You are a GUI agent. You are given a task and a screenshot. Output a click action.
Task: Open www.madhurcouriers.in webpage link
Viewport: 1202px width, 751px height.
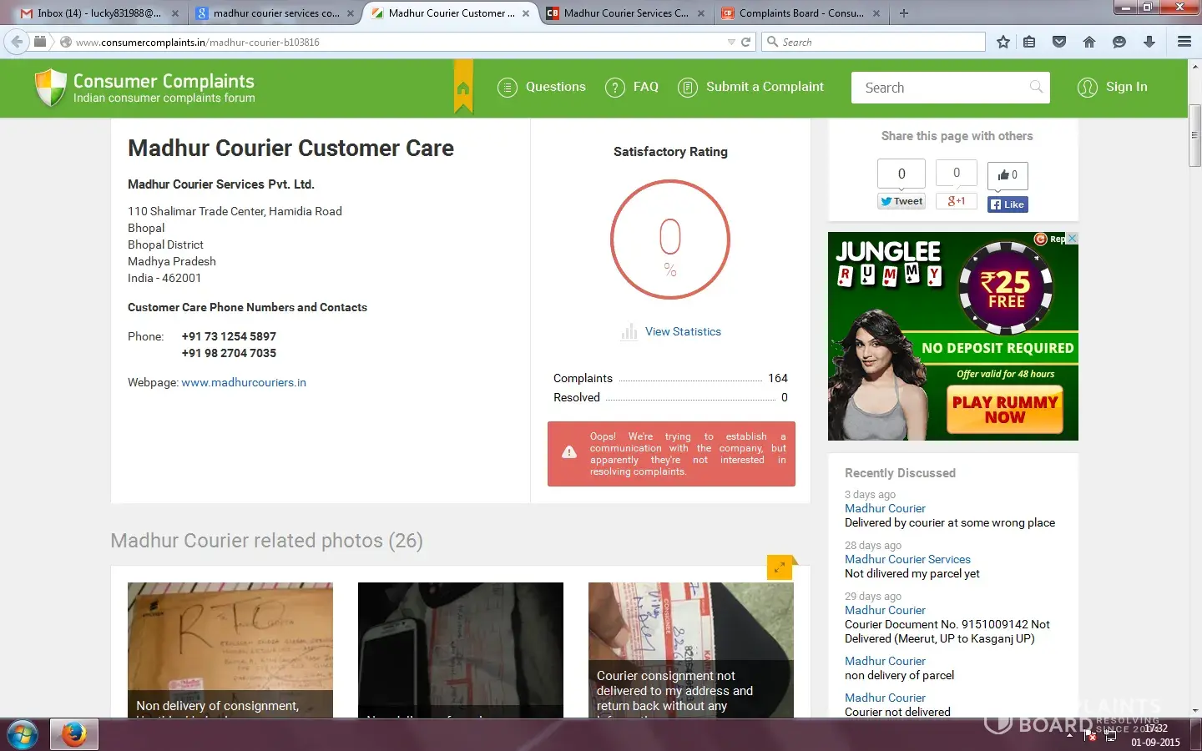click(244, 382)
